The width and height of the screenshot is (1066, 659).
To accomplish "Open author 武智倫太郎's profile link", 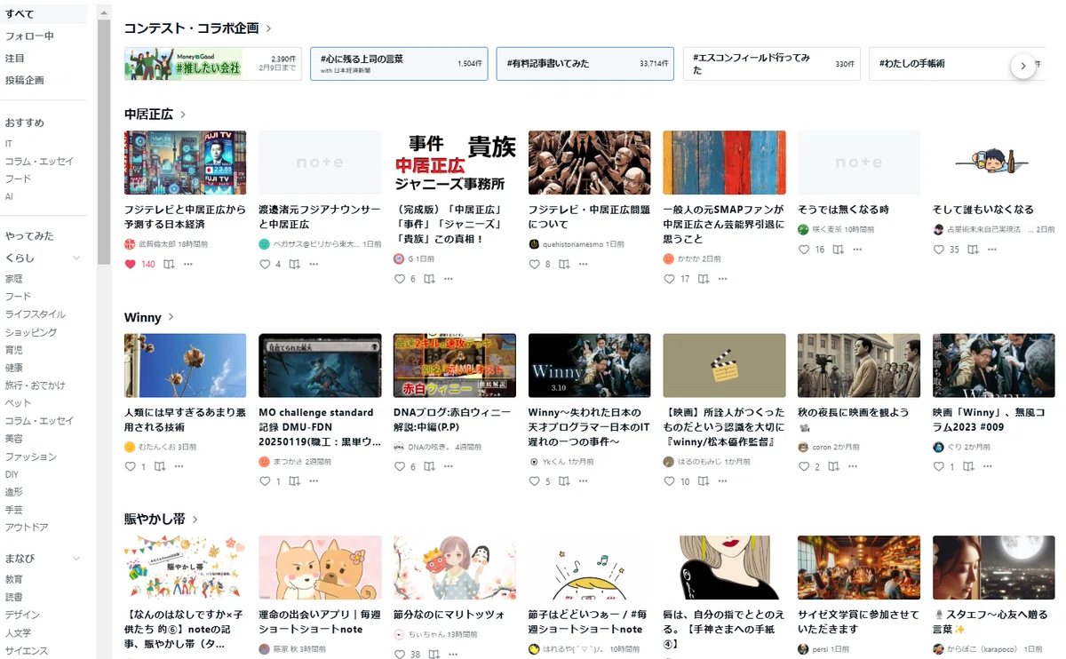I will click(157, 243).
